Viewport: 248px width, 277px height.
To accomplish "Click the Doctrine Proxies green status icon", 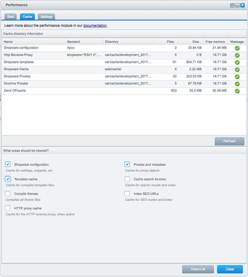I will coord(237,84).
